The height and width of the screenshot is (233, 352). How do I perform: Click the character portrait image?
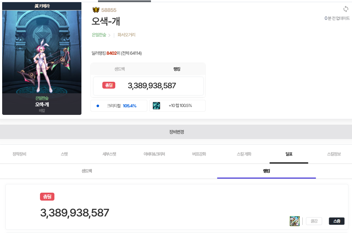(x=42, y=51)
